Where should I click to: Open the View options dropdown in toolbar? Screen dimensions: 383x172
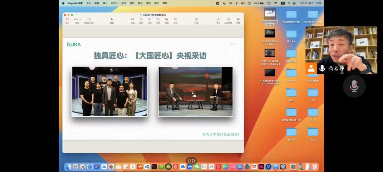[67, 19]
